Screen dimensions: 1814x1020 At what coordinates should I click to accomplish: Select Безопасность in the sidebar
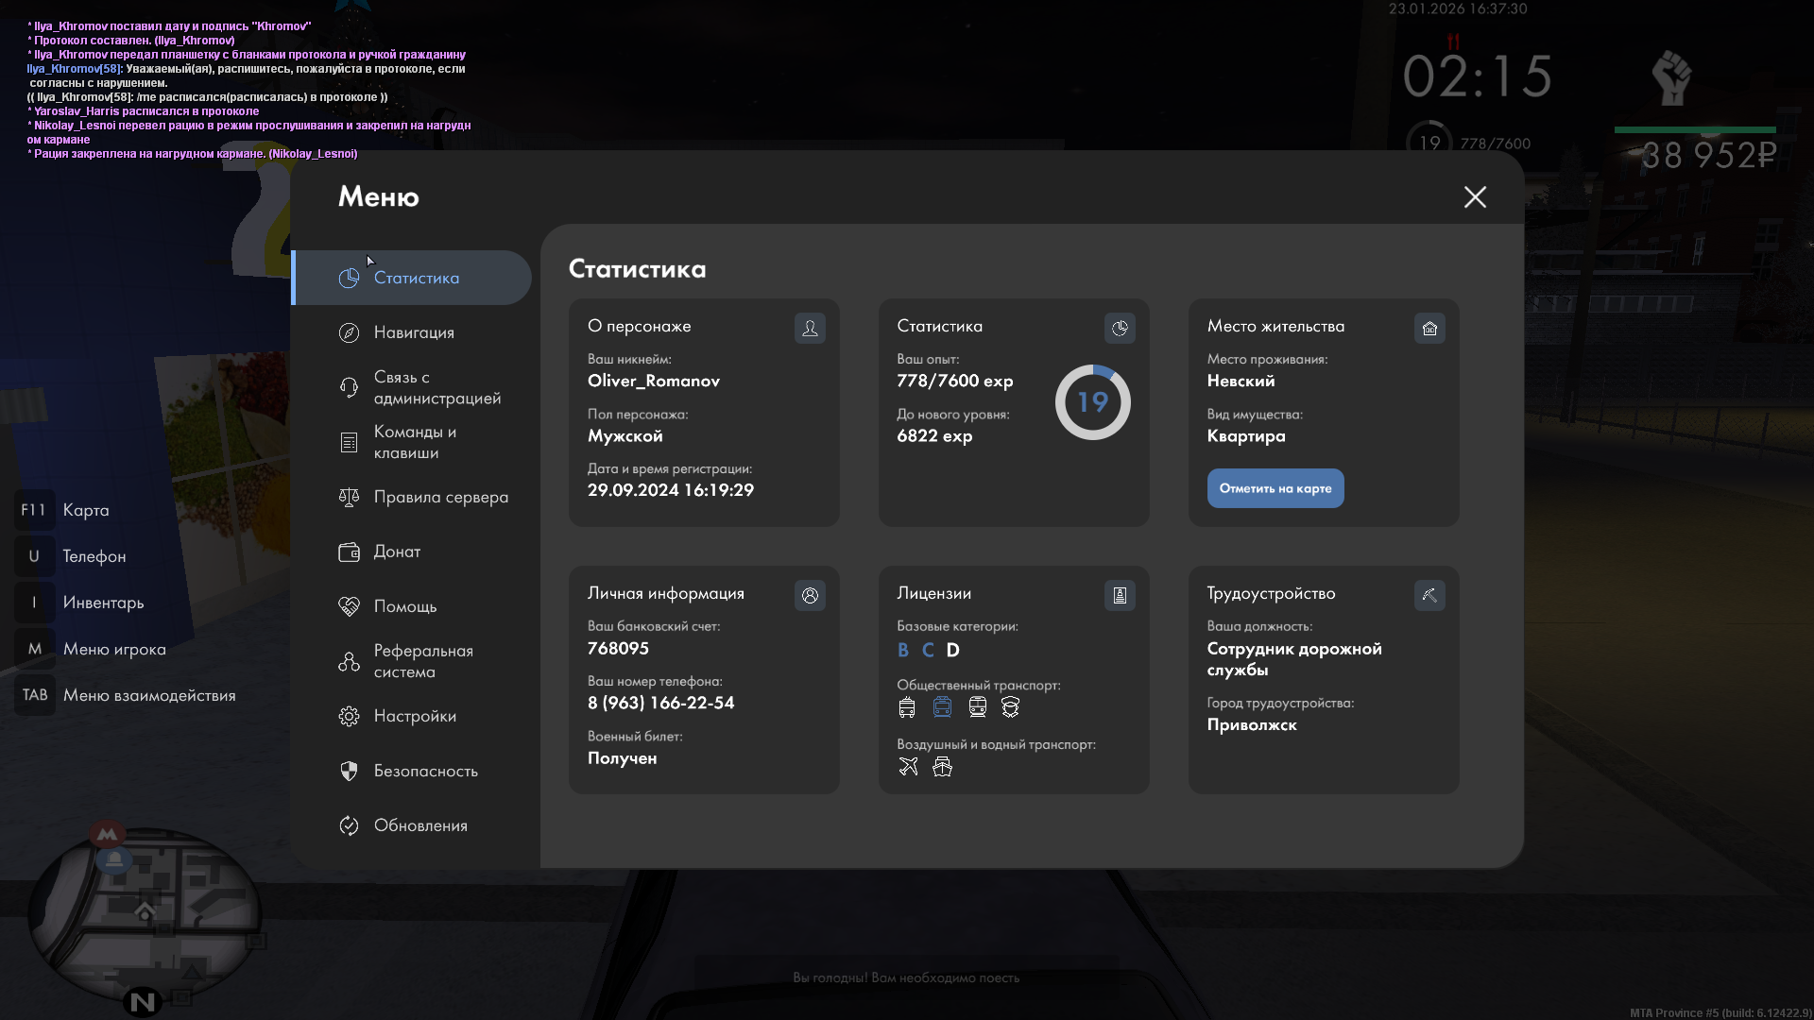(x=424, y=771)
